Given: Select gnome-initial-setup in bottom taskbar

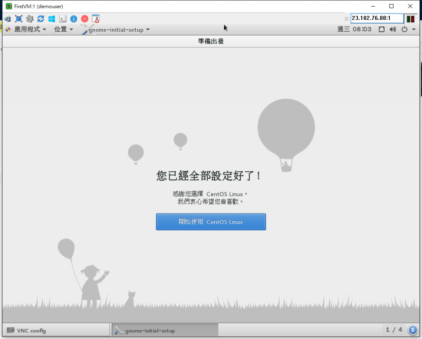Looking at the screenshot, I should (x=165, y=330).
